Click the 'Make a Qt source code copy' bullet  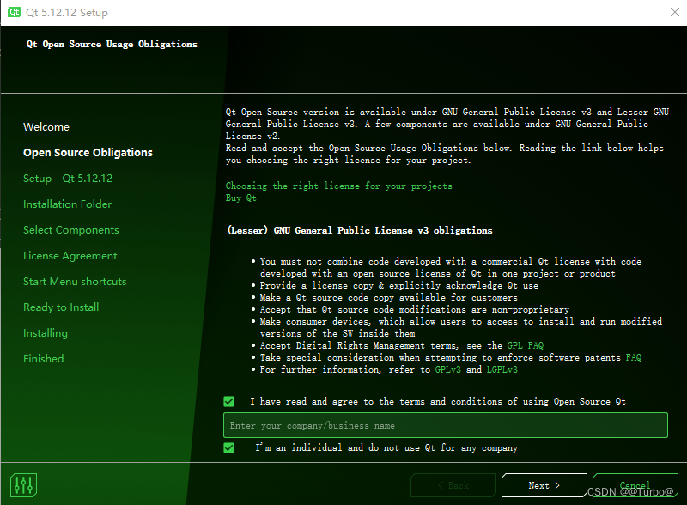point(388,298)
